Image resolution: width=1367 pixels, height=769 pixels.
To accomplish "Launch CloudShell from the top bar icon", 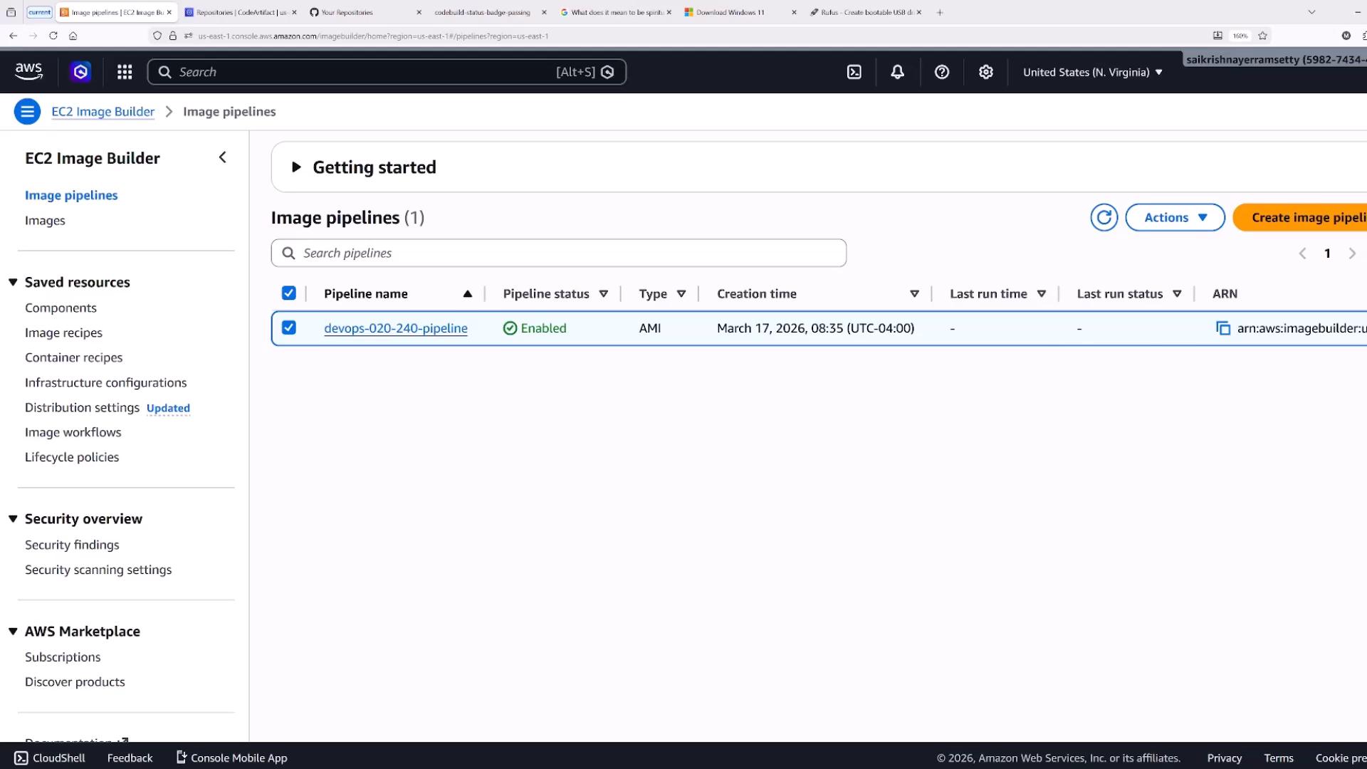I will pos(854,72).
